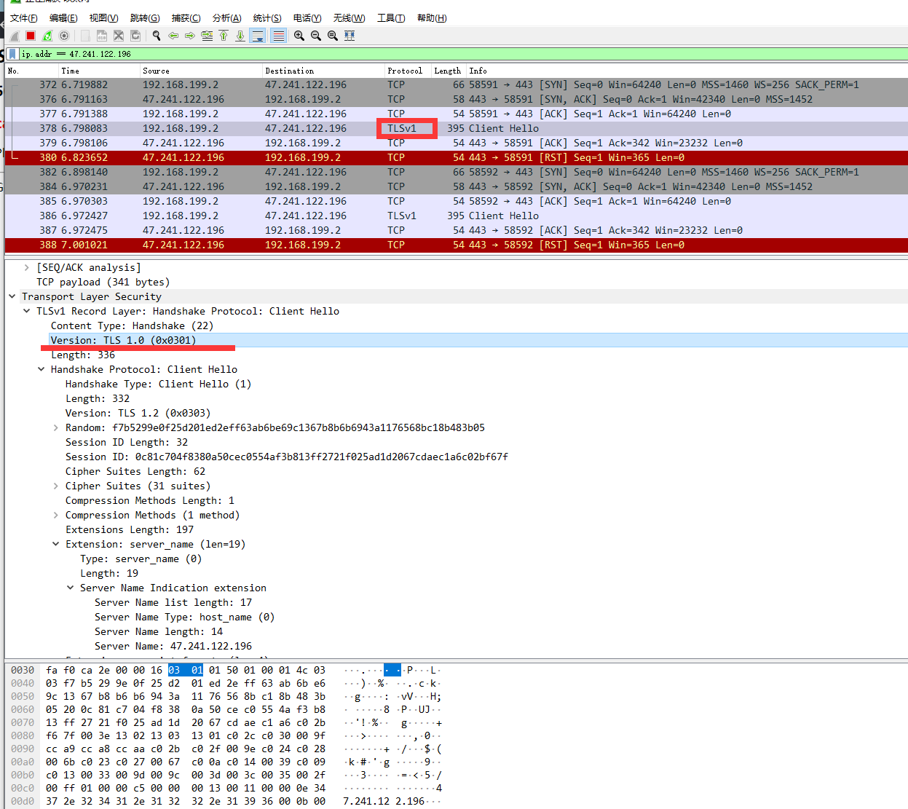Collapse the Transport Layer Security tree
The width and height of the screenshot is (908, 809).
click(12, 296)
